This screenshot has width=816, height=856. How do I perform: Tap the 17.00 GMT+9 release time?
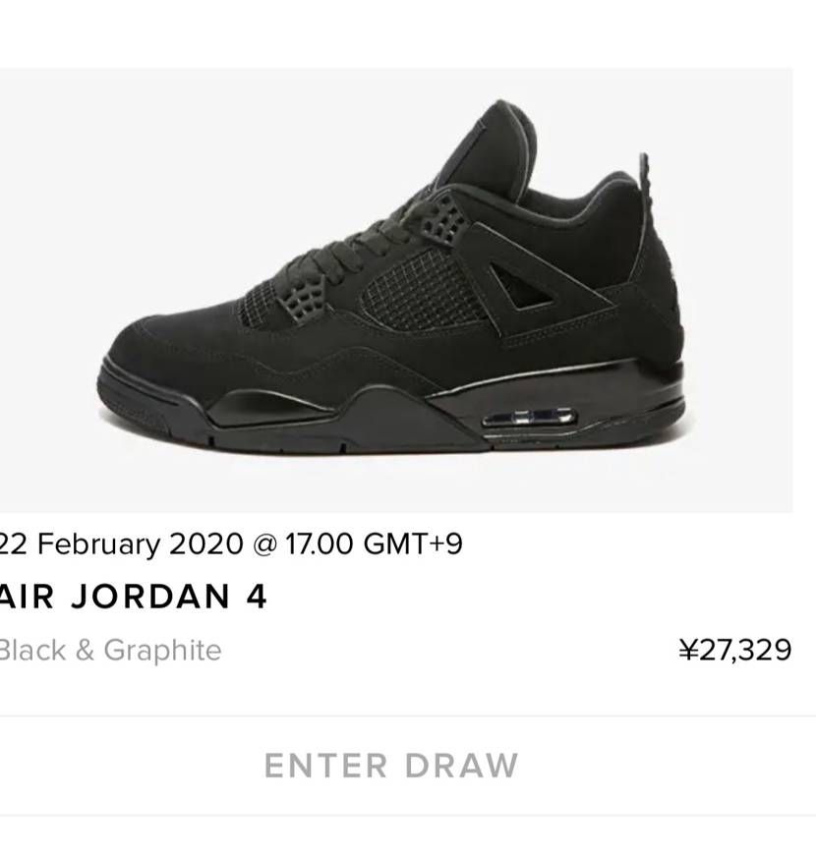tap(374, 543)
